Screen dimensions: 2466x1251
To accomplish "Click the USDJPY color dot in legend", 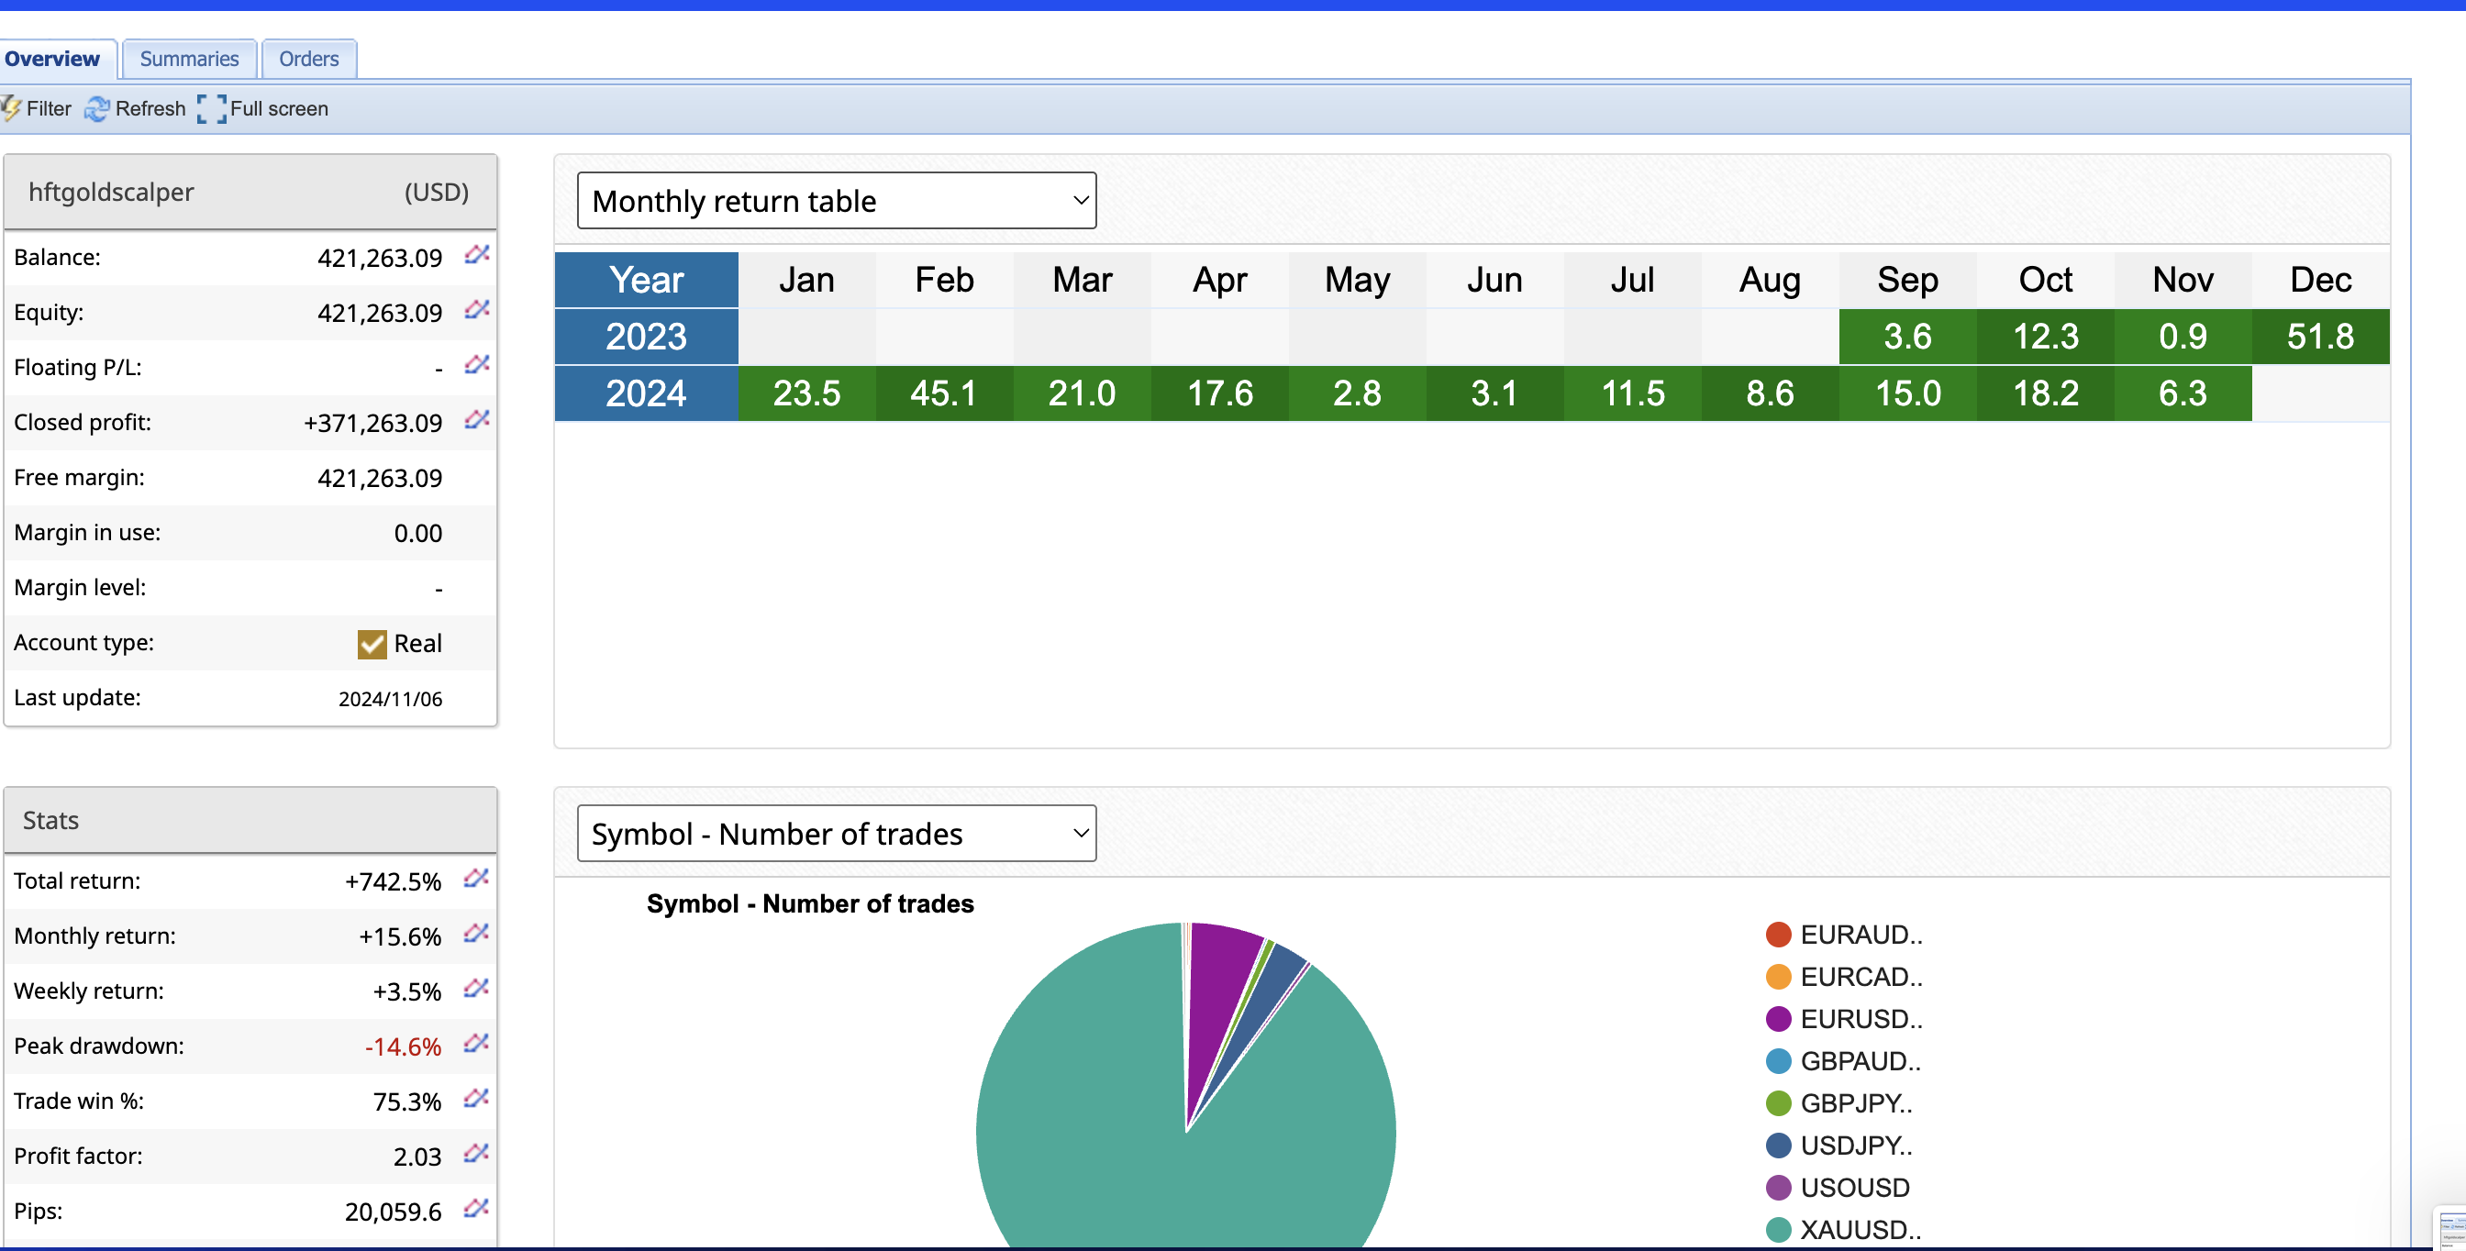I will coord(1778,1146).
